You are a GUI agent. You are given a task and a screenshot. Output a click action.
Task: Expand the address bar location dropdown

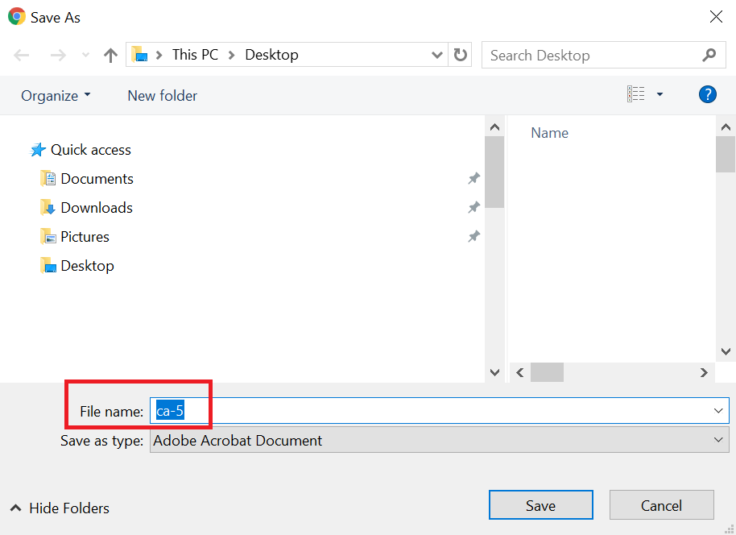pos(436,55)
